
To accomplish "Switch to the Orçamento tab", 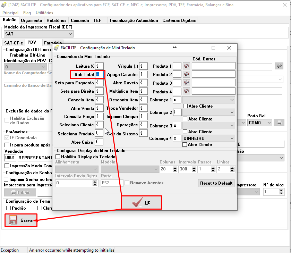I will [x=32, y=20].
